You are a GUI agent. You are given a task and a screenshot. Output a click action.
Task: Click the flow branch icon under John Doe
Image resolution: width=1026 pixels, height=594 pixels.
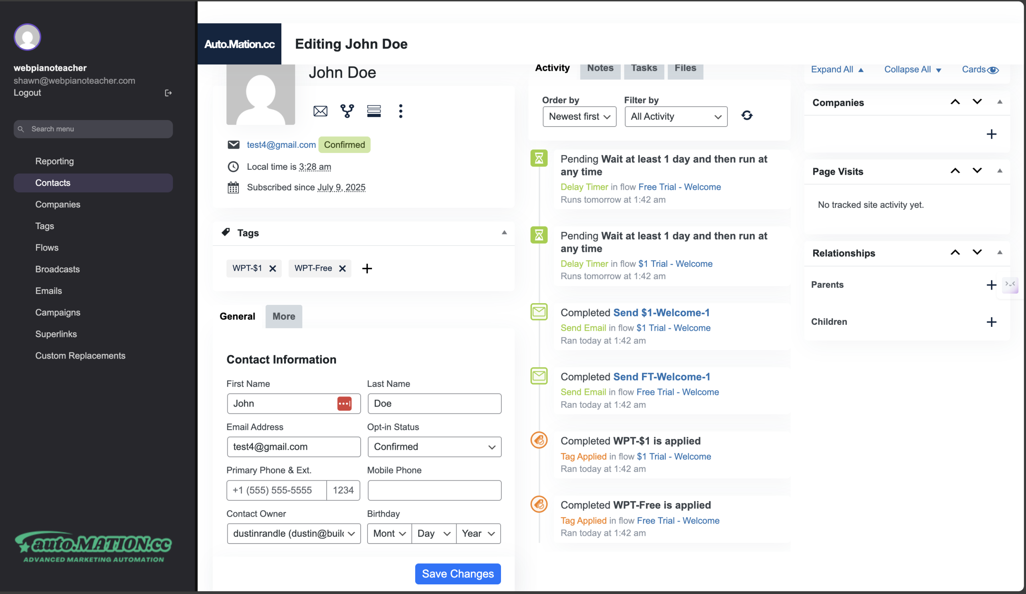[x=347, y=111]
